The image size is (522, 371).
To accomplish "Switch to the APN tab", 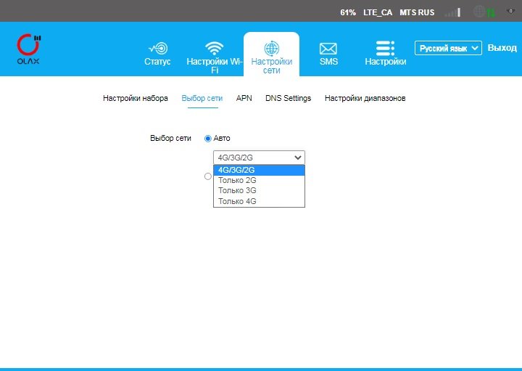I will 244,98.
